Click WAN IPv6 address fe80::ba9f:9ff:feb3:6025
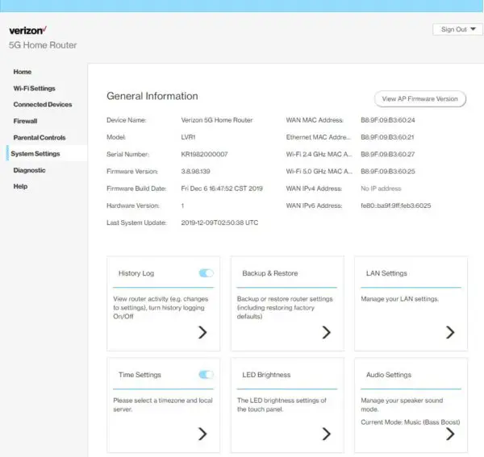The image size is (484, 457). coord(396,206)
